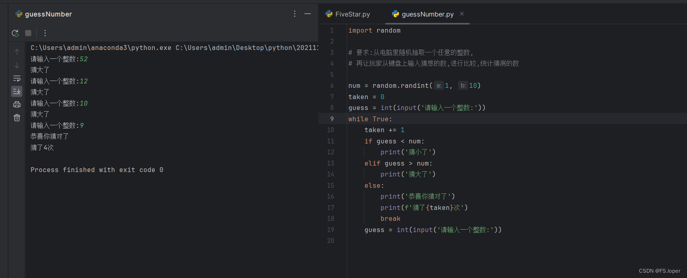Toggle soft-wrap in console output
Viewport: 687px width, 278px height.
click(17, 79)
